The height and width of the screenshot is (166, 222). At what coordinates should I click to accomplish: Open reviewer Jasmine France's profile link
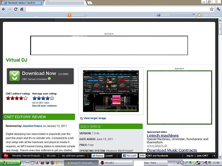[x=32, y=126]
